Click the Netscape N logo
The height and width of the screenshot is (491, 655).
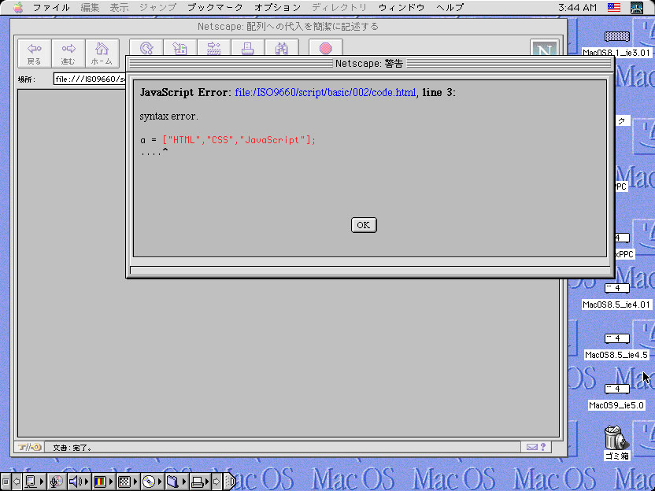click(x=544, y=48)
